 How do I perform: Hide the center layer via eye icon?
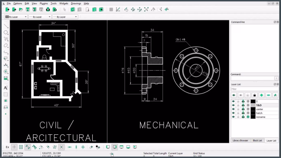(x=233, y=109)
